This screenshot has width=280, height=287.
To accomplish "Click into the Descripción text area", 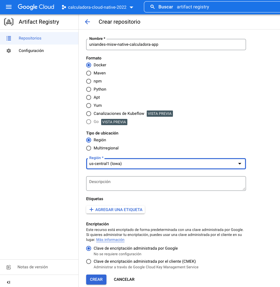I will click(x=166, y=183).
